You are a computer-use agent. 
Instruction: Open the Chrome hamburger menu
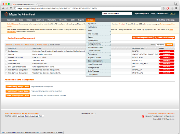point(176,8)
